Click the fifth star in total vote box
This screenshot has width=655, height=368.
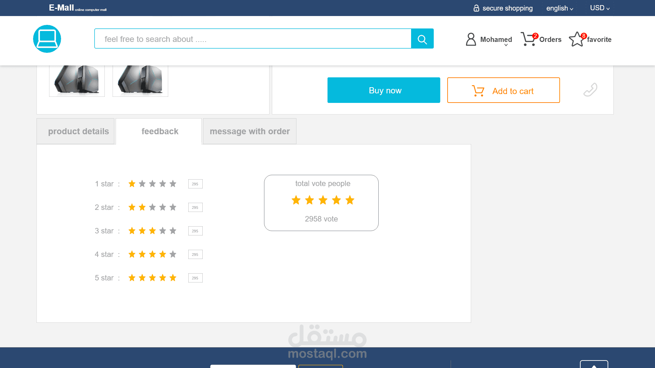pos(350,200)
